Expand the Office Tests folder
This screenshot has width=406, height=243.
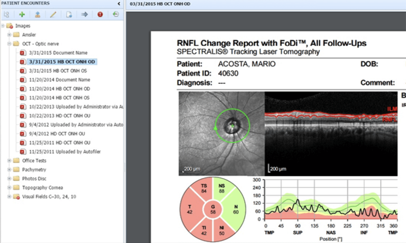click(x=9, y=161)
